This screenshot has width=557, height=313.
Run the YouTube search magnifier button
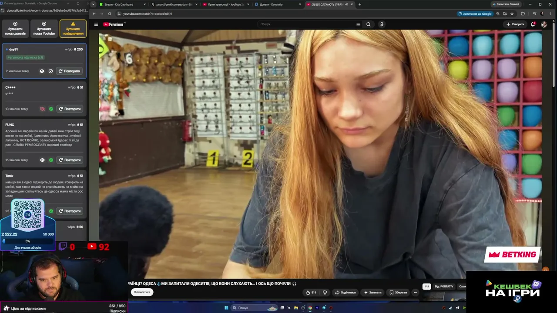coord(369,24)
